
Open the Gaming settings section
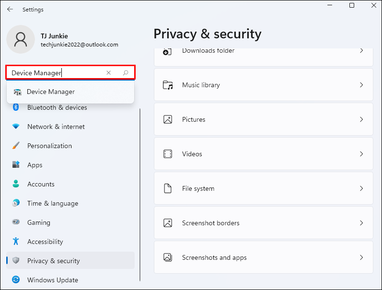pyautogui.click(x=38, y=222)
